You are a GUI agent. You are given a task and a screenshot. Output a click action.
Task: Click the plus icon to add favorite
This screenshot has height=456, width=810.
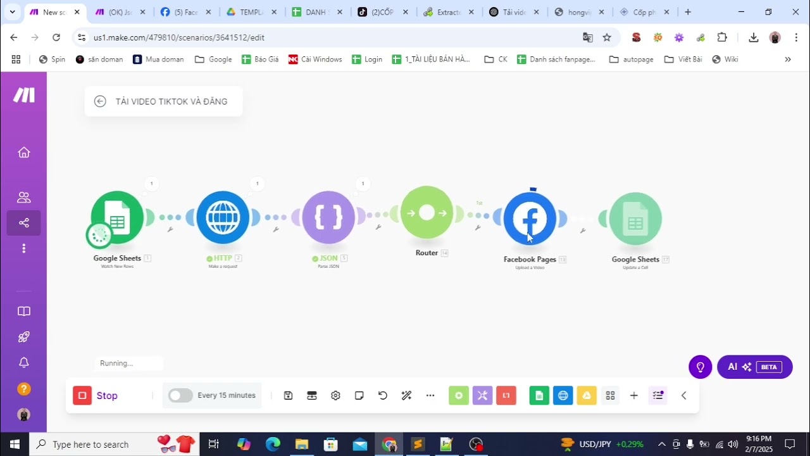(x=634, y=395)
